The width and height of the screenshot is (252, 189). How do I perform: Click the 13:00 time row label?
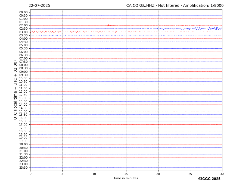pyautogui.click(x=23, y=98)
